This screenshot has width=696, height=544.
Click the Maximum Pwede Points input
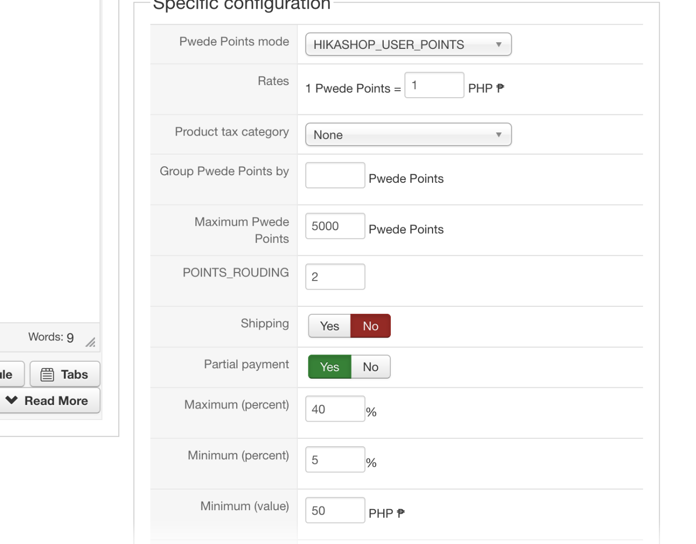click(x=335, y=226)
